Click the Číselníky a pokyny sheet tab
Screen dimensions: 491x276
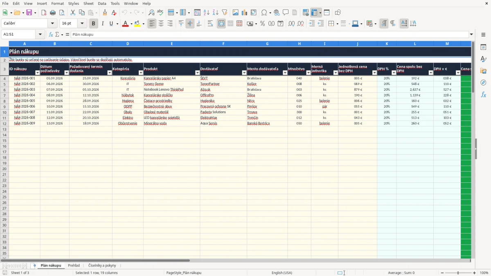[102, 266]
